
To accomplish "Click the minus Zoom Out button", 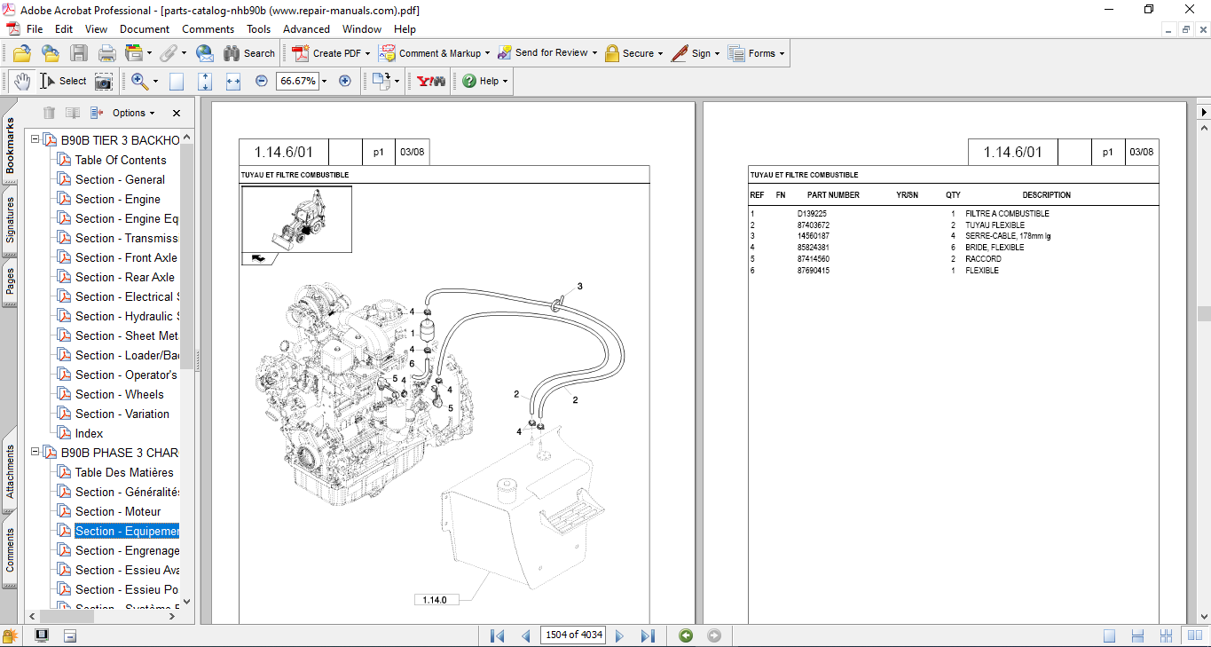I will coord(261,81).
